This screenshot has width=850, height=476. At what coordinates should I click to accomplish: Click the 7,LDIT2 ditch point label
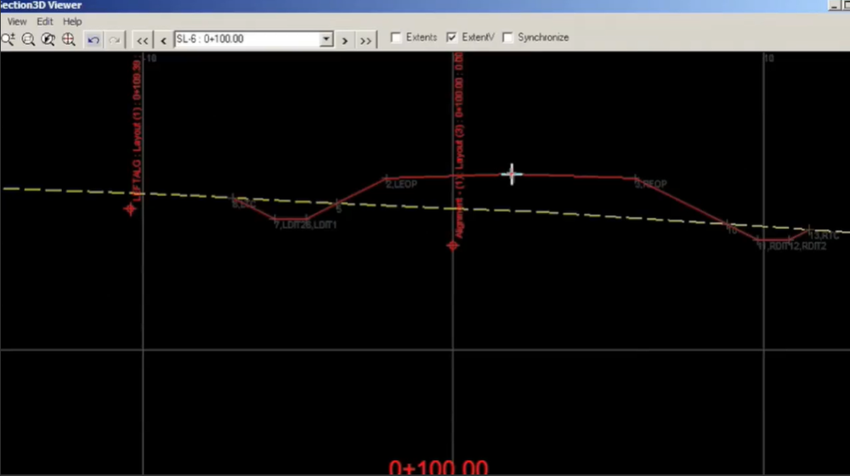tap(291, 225)
